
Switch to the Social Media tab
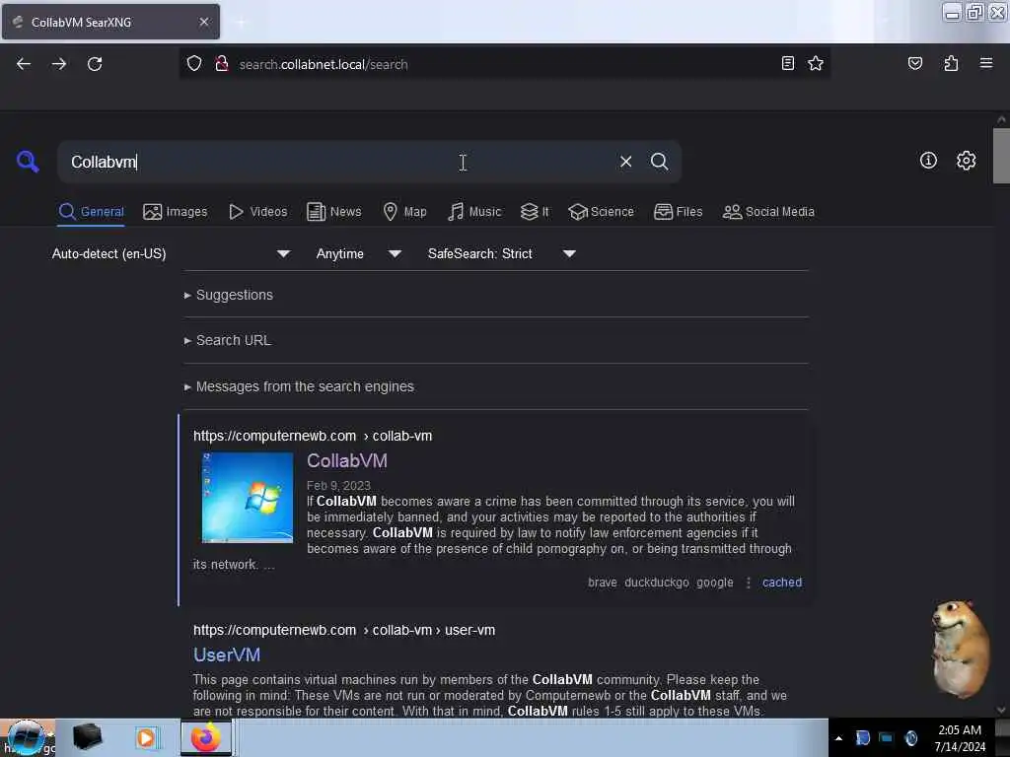point(768,212)
